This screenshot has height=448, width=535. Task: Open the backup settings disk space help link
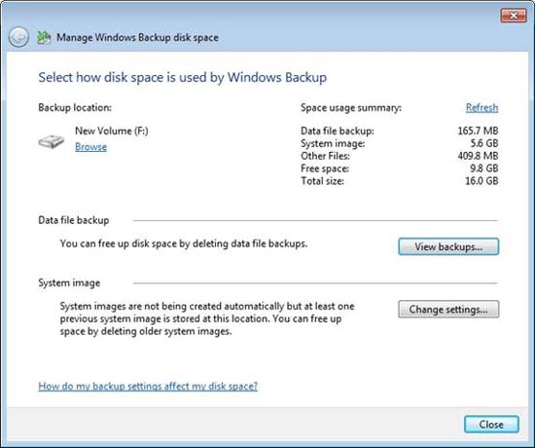(148, 386)
